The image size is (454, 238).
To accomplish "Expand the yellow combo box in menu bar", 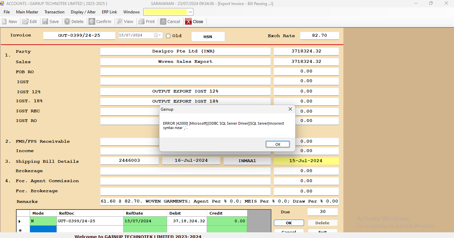I will click(190, 12).
